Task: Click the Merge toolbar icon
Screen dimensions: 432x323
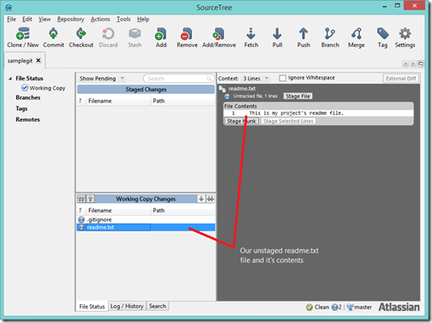Action: [357, 33]
